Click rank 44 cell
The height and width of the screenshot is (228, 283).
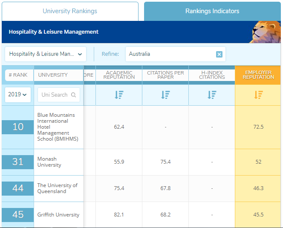[18, 188]
